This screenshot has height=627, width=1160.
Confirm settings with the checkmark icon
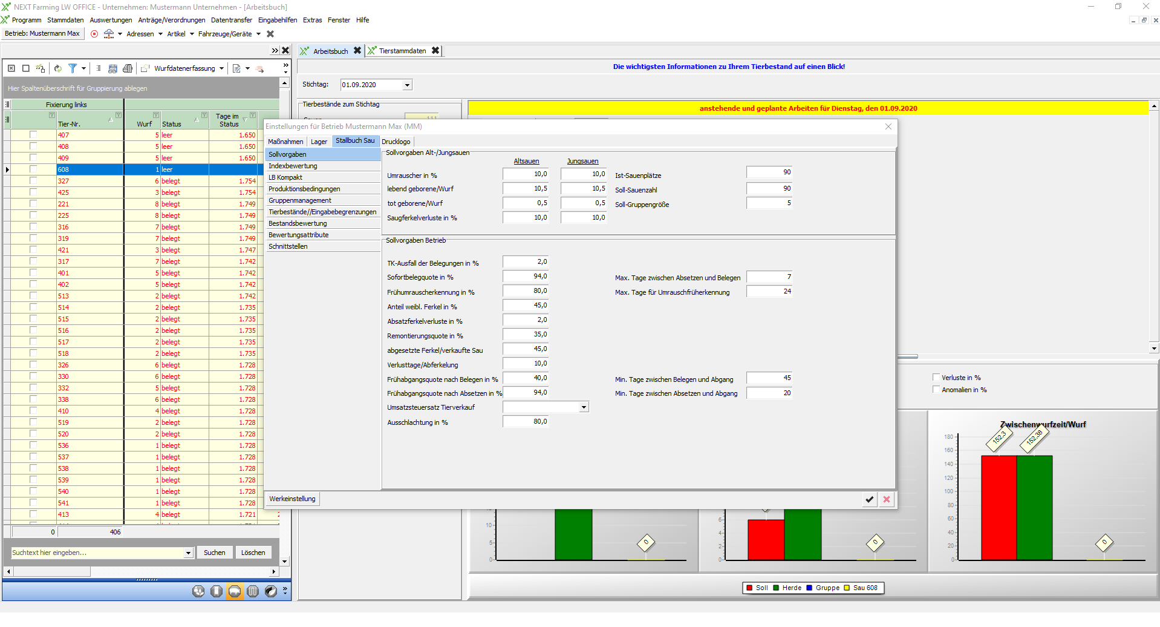(x=869, y=499)
